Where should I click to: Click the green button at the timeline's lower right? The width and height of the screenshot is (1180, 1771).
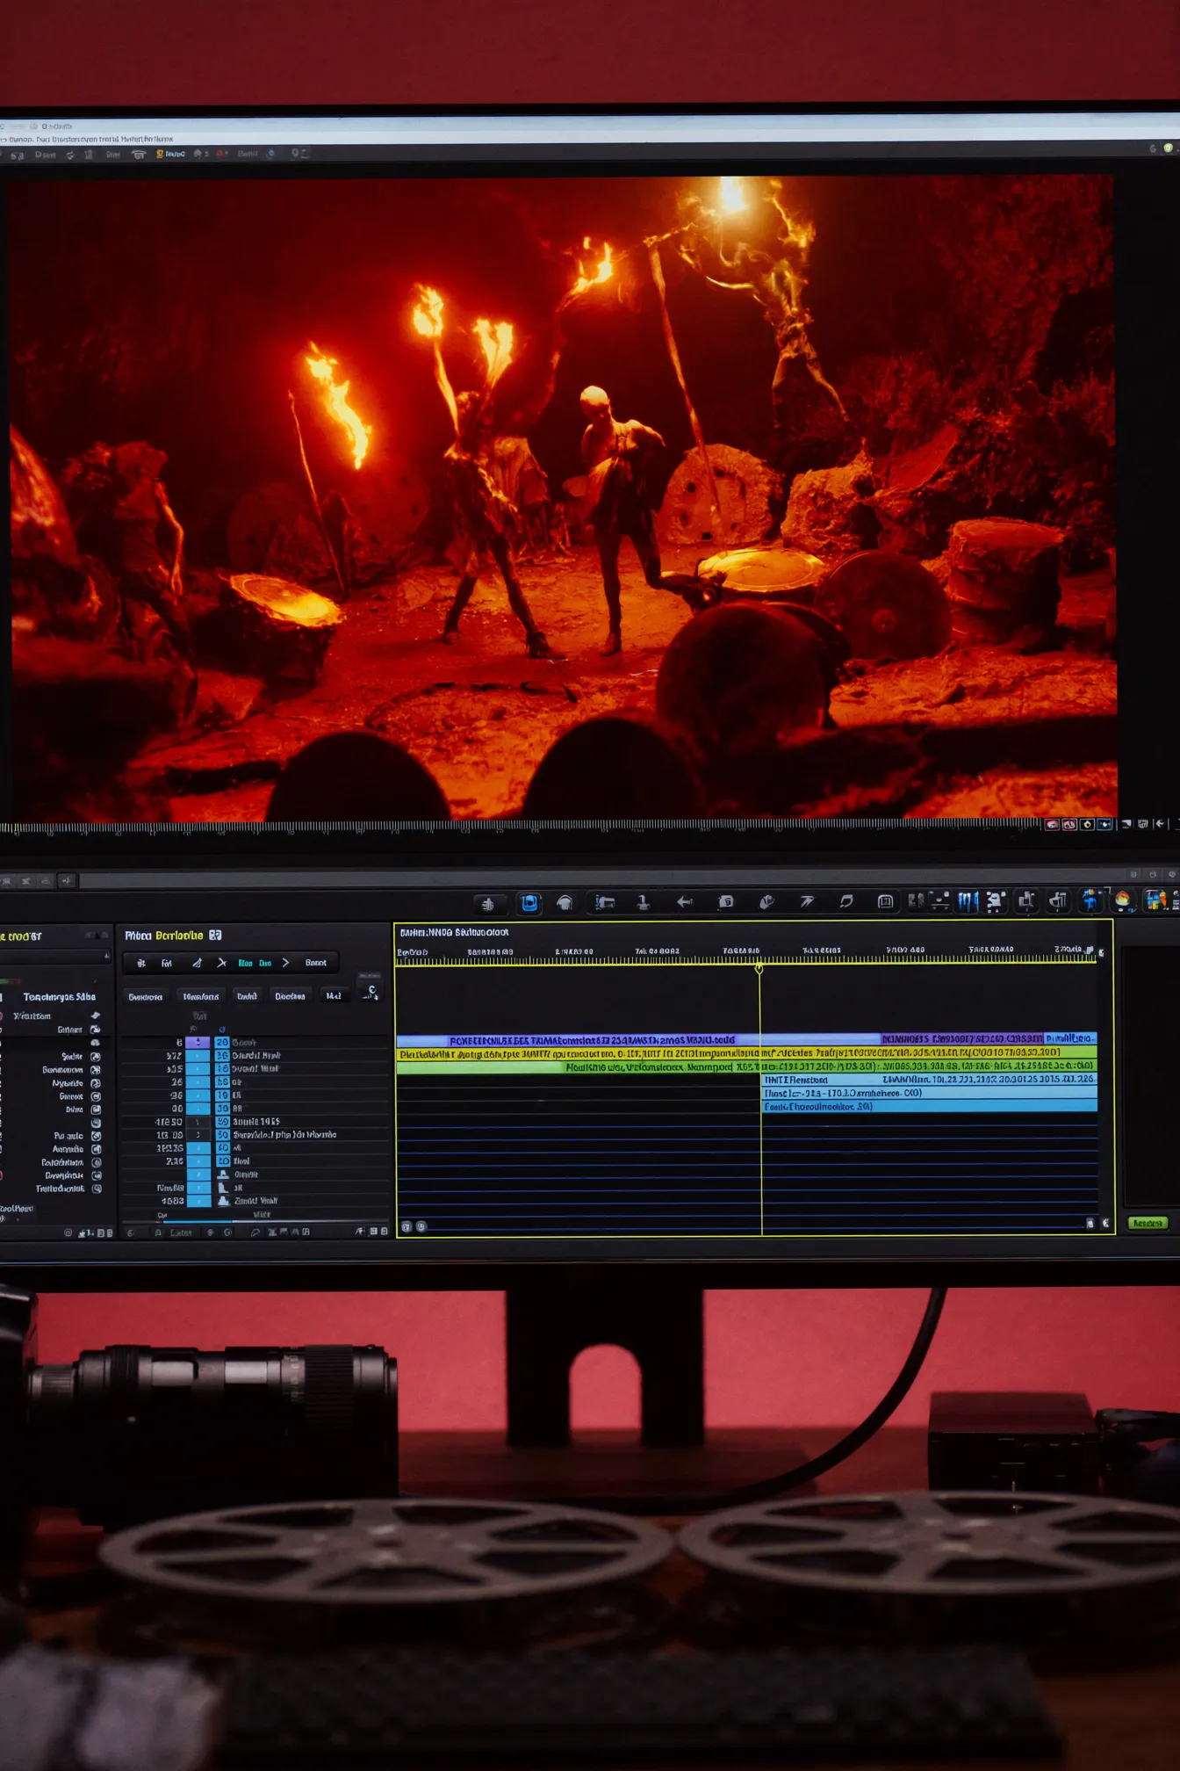[1148, 1223]
